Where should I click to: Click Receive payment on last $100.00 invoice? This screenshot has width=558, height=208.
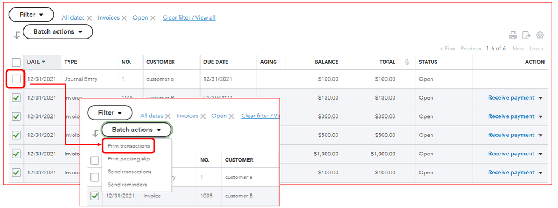[511, 172]
